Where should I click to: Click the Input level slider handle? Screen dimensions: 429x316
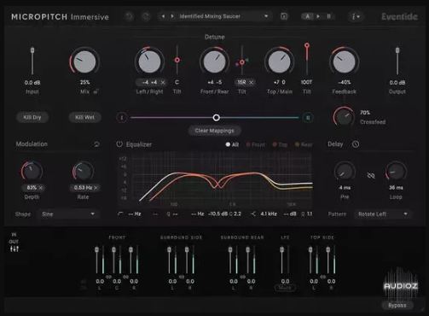pyautogui.click(x=32, y=50)
